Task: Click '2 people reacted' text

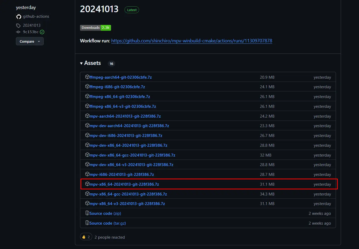Action: (110, 237)
